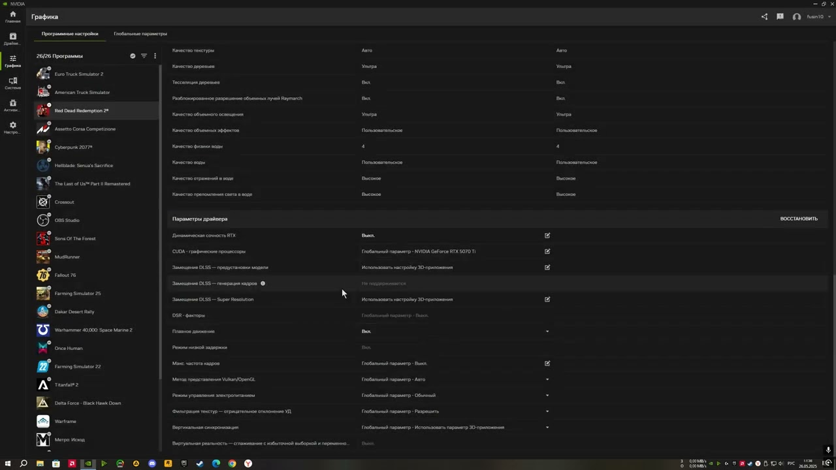The width and height of the screenshot is (836, 470).
Task: Select Titanfall 2 in program list
Action: 97,385
